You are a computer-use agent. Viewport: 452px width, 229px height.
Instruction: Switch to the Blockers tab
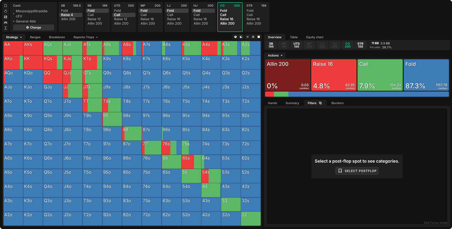click(337, 103)
